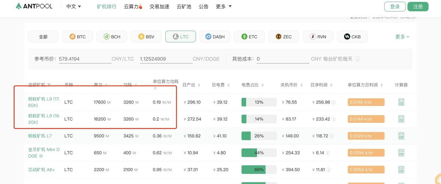Image resolution: width=441 pixels, height=184 pixels.
Task: Filter miners by BTC
Action: [x=78, y=36]
